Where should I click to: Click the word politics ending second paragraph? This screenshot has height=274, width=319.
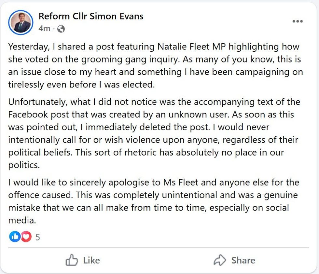[x=23, y=165]
